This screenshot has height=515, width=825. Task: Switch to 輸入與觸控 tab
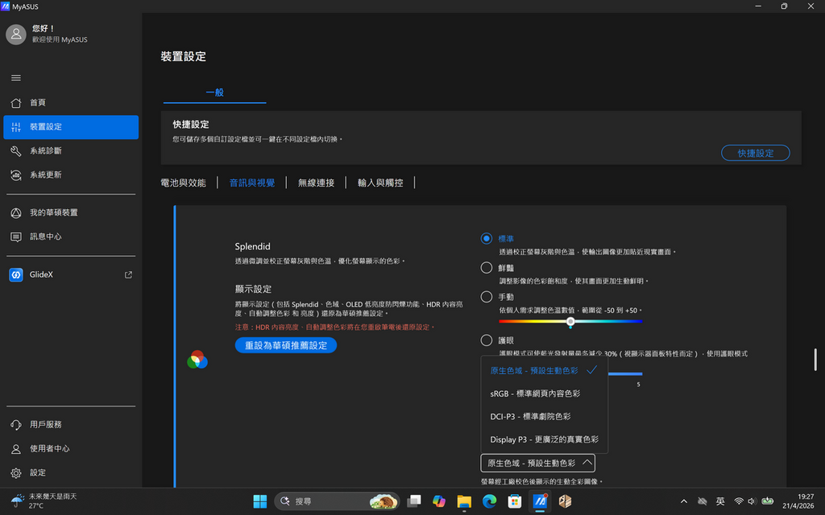coord(380,183)
